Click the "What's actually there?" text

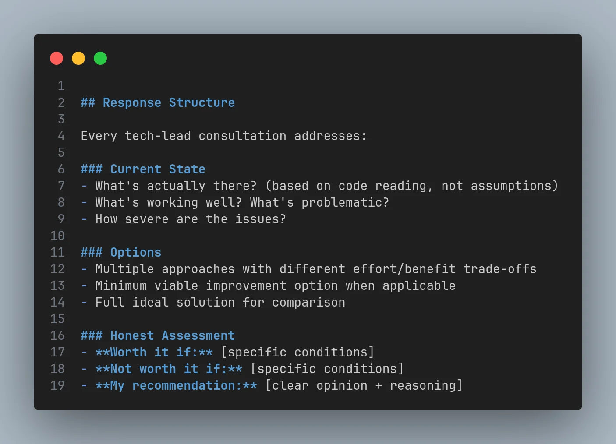click(176, 186)
